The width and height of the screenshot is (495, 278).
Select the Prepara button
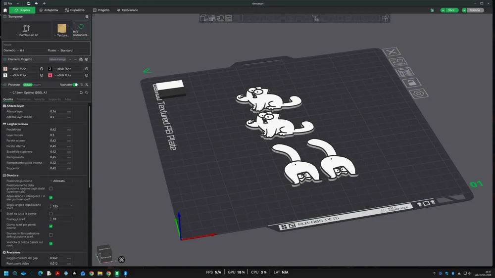pos(22,10)
